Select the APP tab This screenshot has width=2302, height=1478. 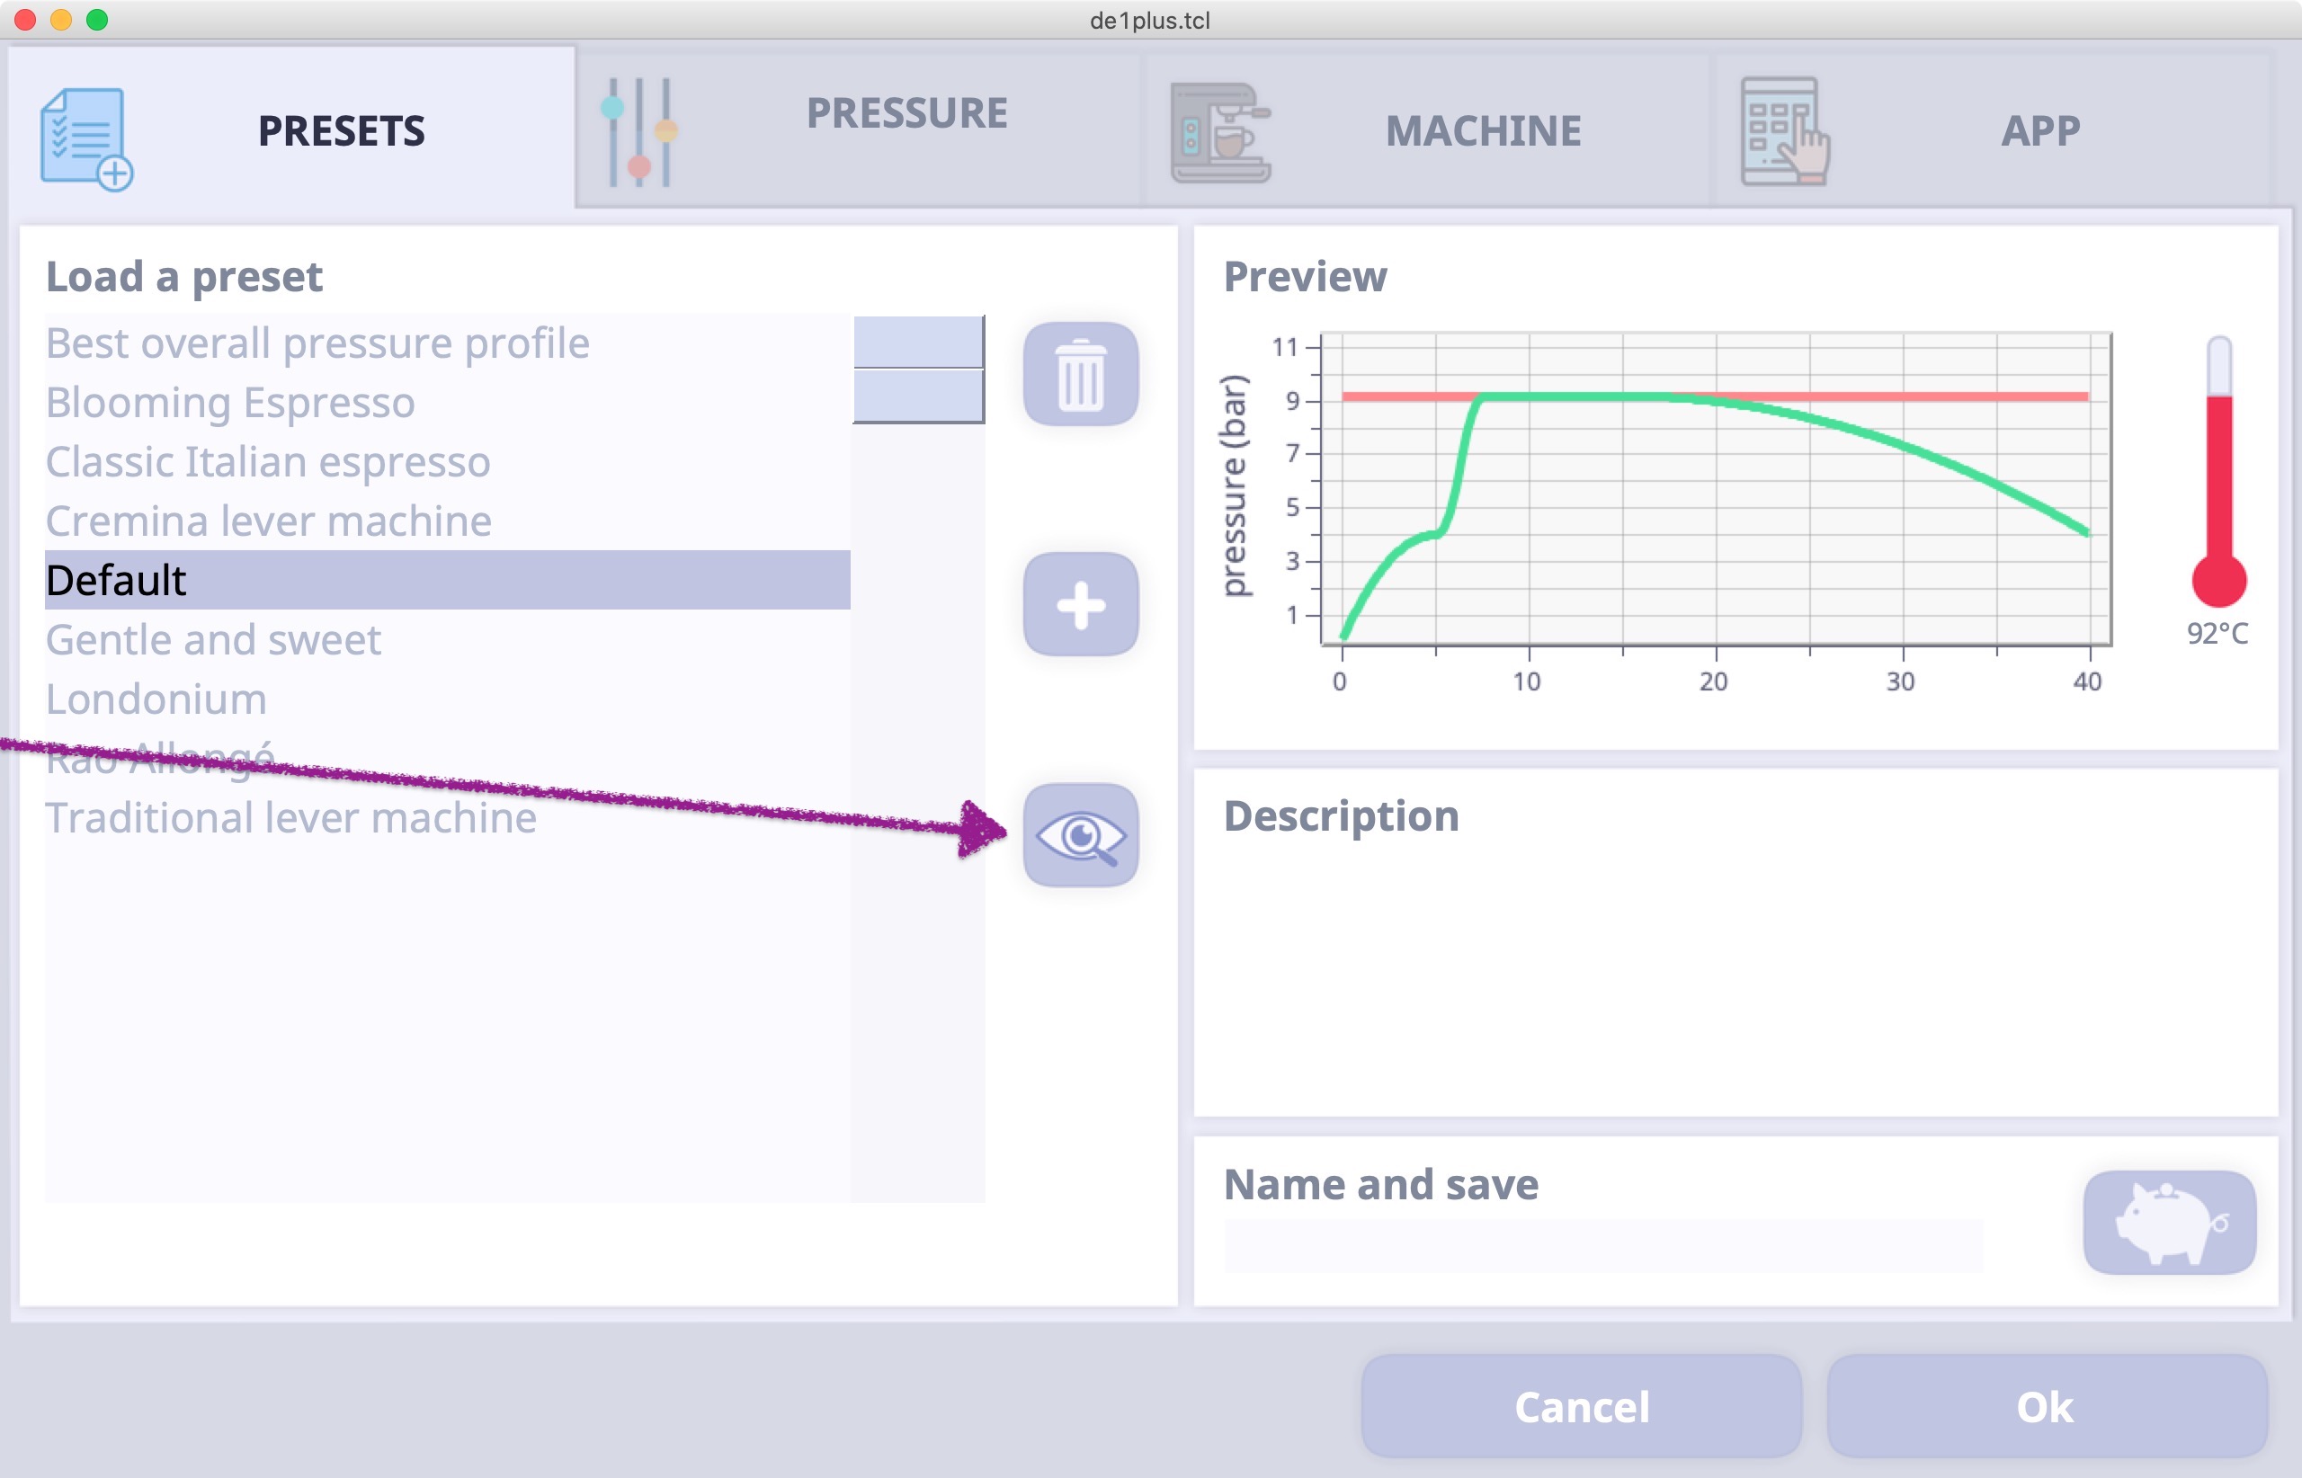click(2040, 130)
